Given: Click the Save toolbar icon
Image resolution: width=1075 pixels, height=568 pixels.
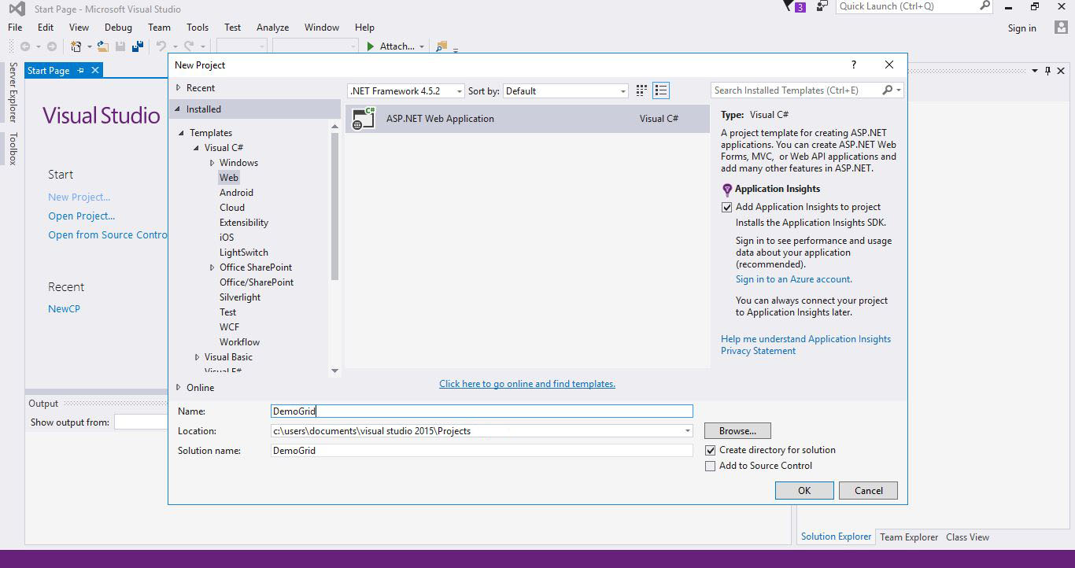Looking at the screenshot, I should [x=120, y=46].
